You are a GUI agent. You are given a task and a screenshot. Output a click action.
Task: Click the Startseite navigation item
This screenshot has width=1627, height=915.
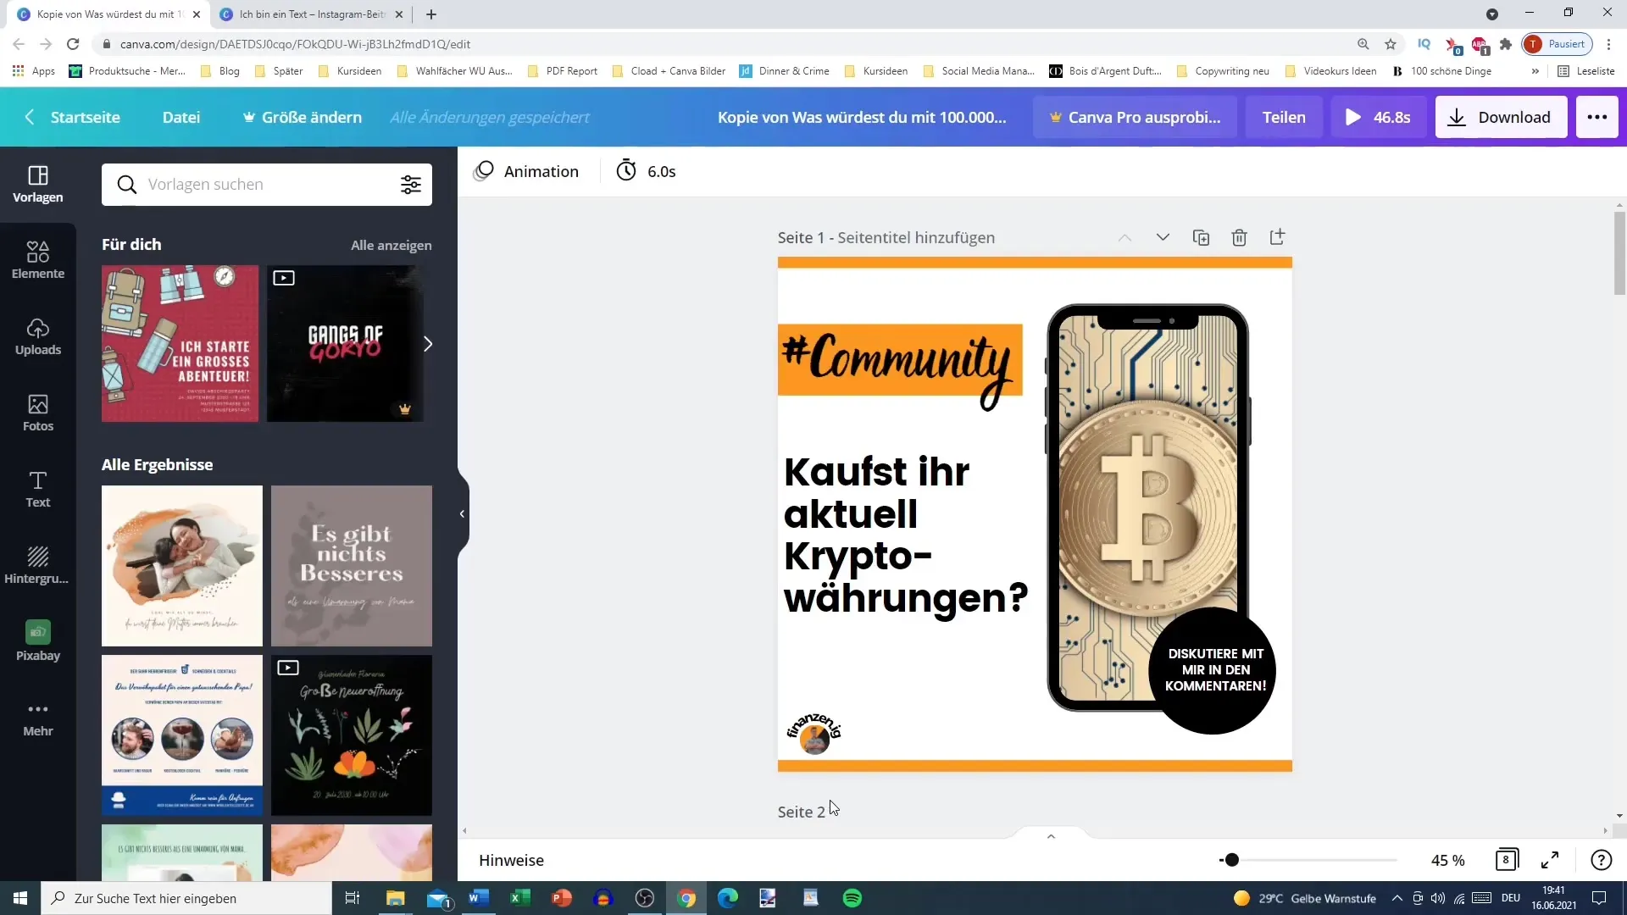click(86, 117)
